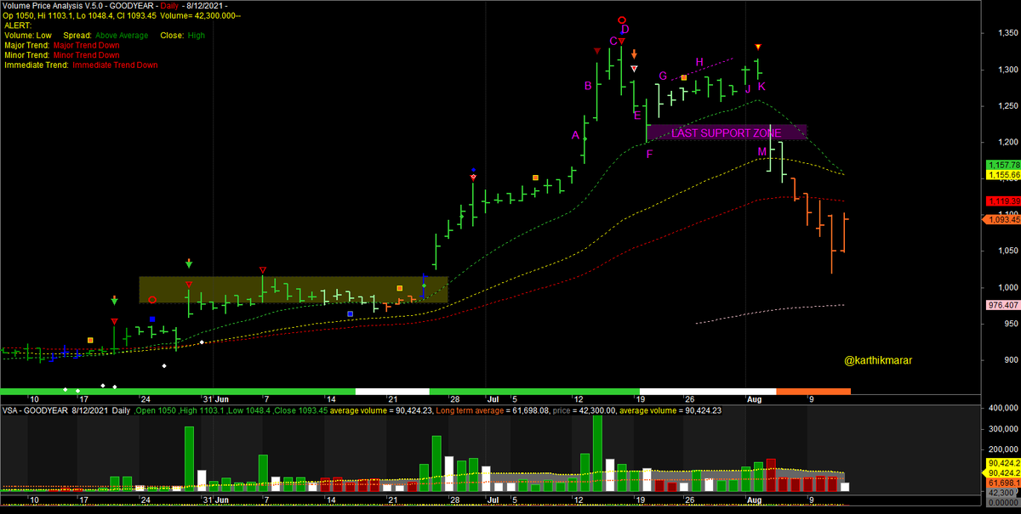Click the 976.407 price tag
1021x514 pixels.
(x=1001, y=305)
